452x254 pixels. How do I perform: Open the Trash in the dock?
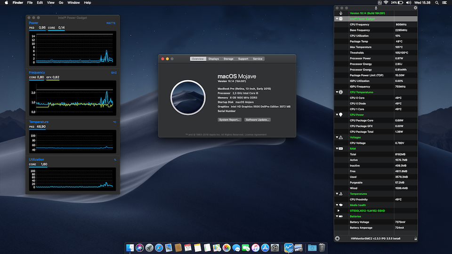click(322, 248)
